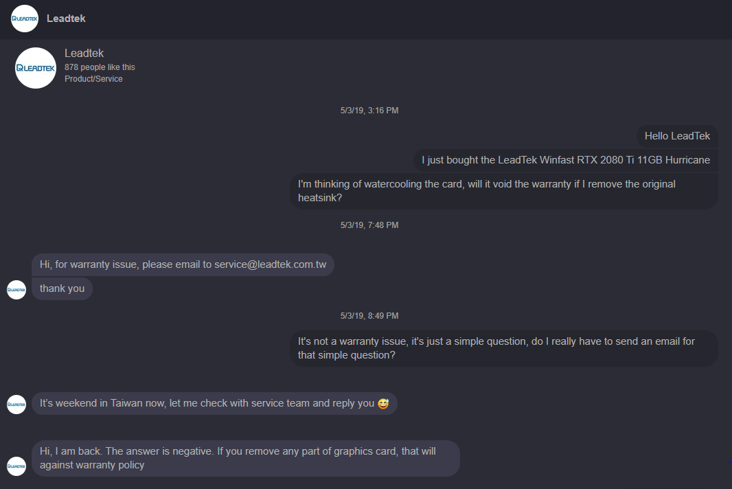Click the avatar by the warranty policy answer
Viewport: 732px width, 489px height.
[16, 466]
